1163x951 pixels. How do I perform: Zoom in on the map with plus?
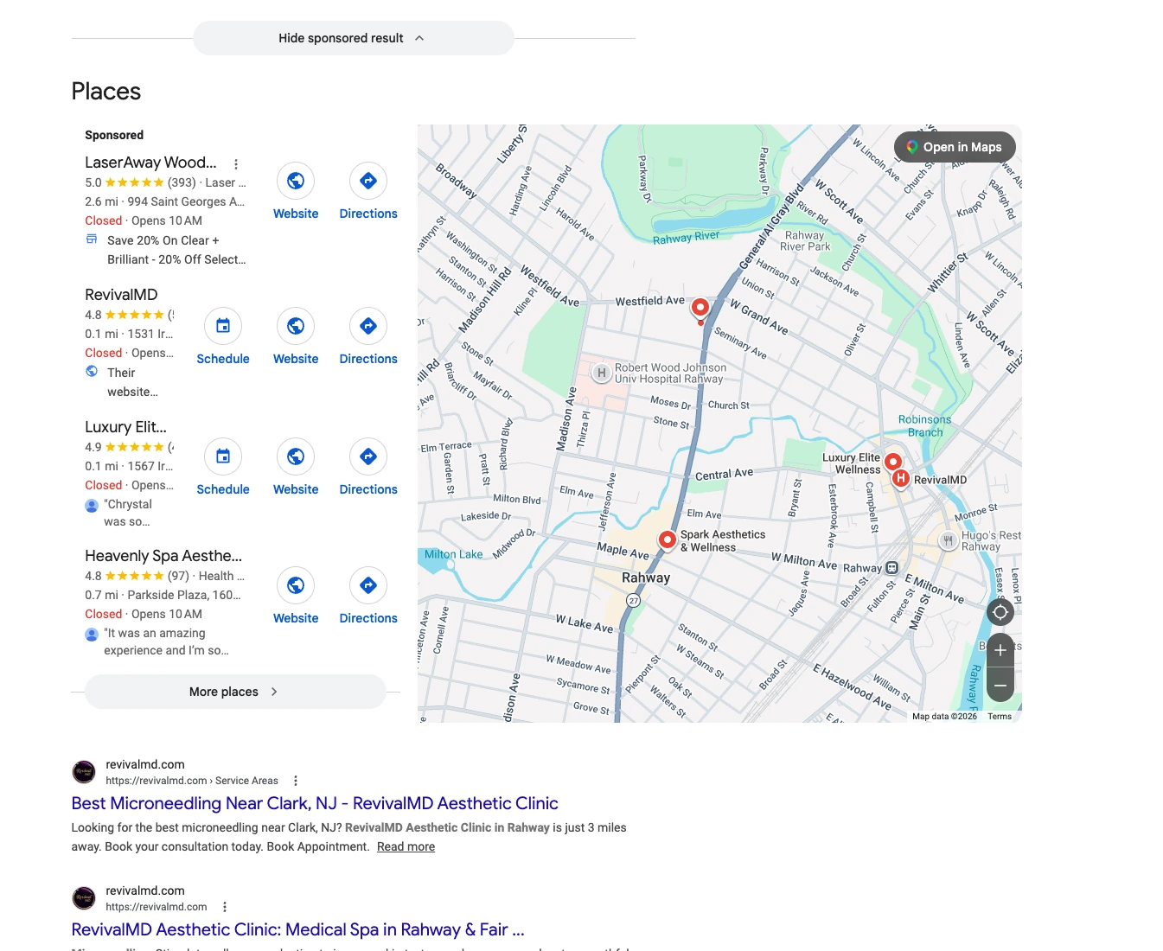pos(1000,650)
